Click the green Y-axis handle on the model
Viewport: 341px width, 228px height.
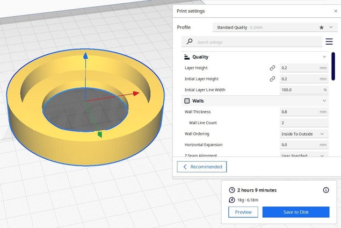point(99,133)
